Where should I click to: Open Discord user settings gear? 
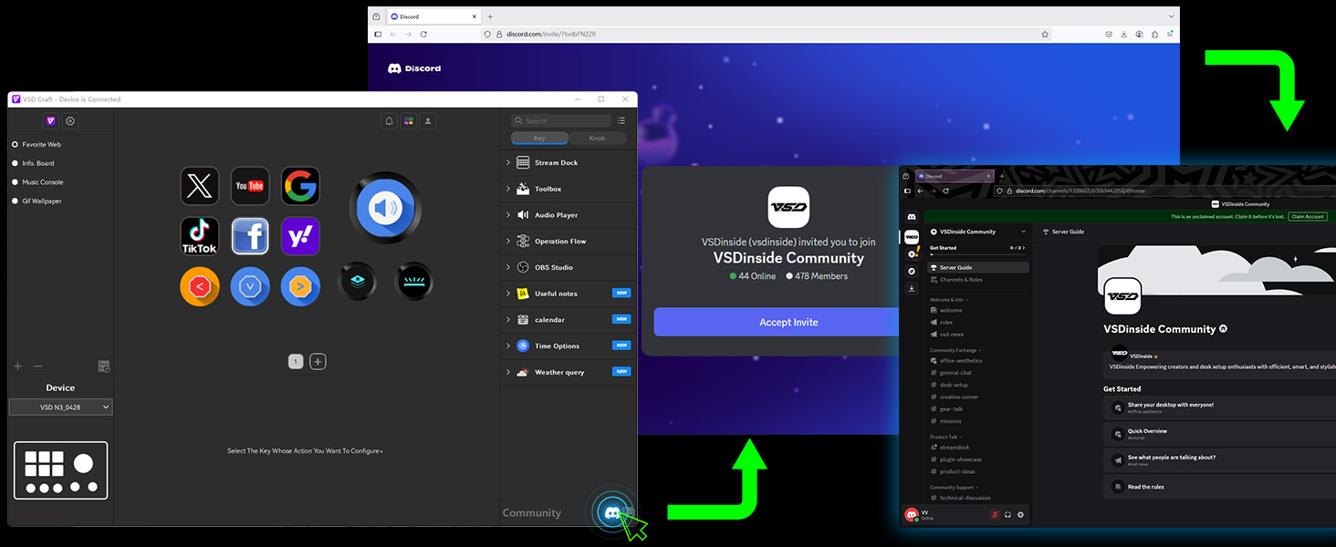[1020, 515]
